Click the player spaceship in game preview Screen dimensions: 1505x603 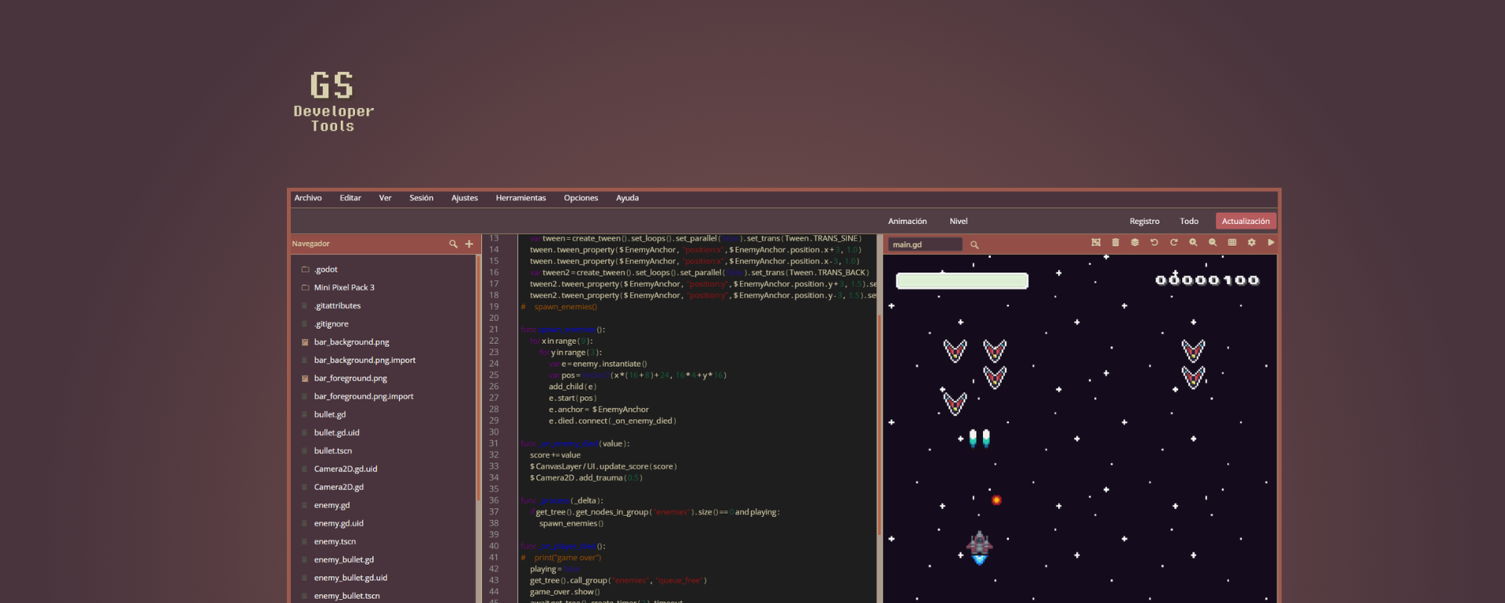coord(979,547)
